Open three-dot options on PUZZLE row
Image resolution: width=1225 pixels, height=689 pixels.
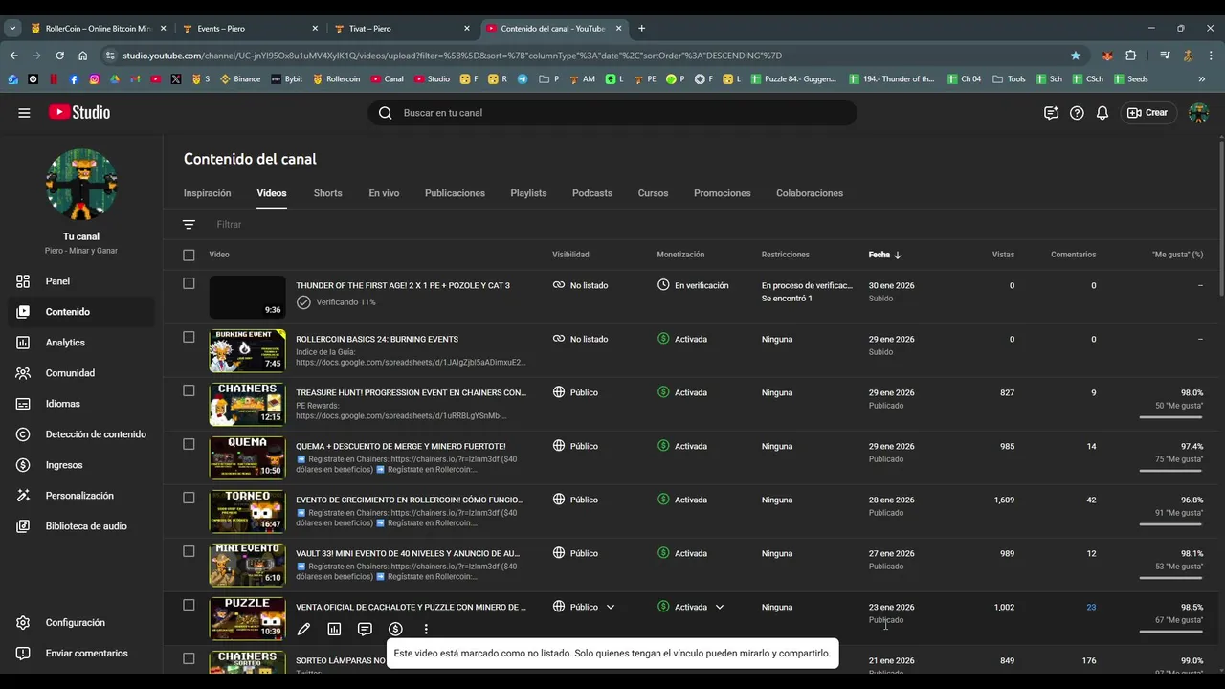pyautogui.click(x=426, y=629)
